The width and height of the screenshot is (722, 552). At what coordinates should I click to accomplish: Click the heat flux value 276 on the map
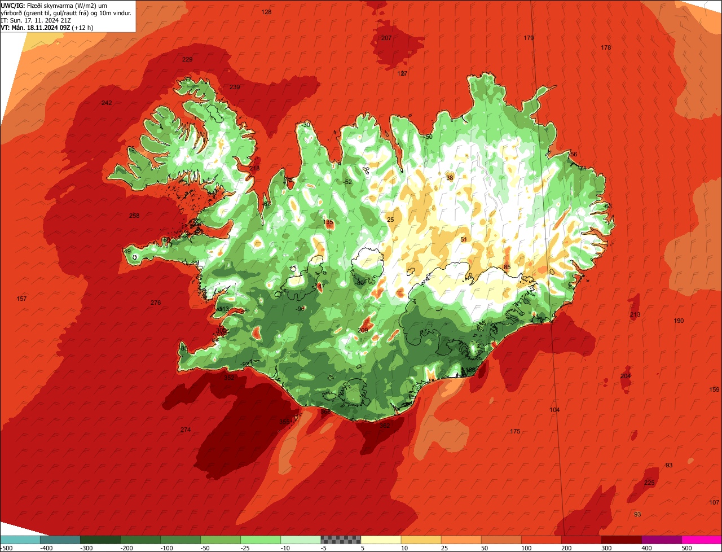[156, 303]
